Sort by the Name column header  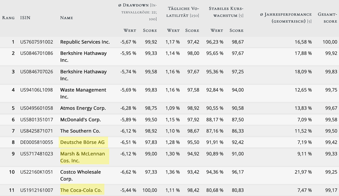[x=67, y=18]
